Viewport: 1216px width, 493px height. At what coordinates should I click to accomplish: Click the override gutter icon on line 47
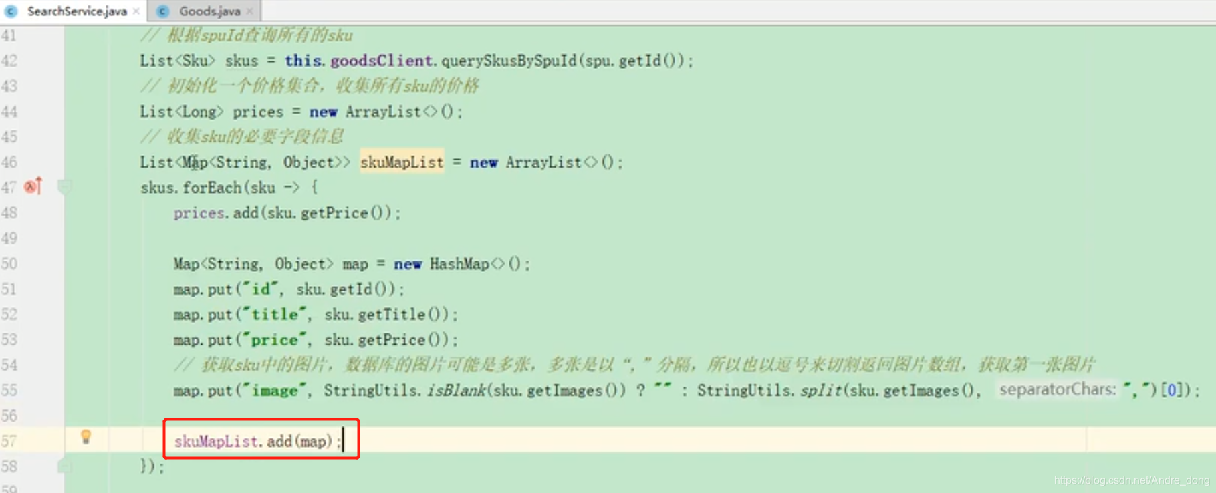33,186
